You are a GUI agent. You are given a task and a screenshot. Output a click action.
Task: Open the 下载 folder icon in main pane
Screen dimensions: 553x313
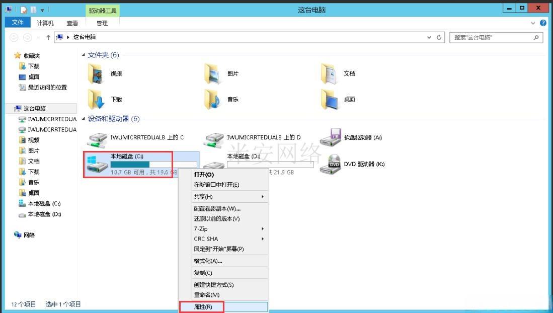(x=96, y=100)
